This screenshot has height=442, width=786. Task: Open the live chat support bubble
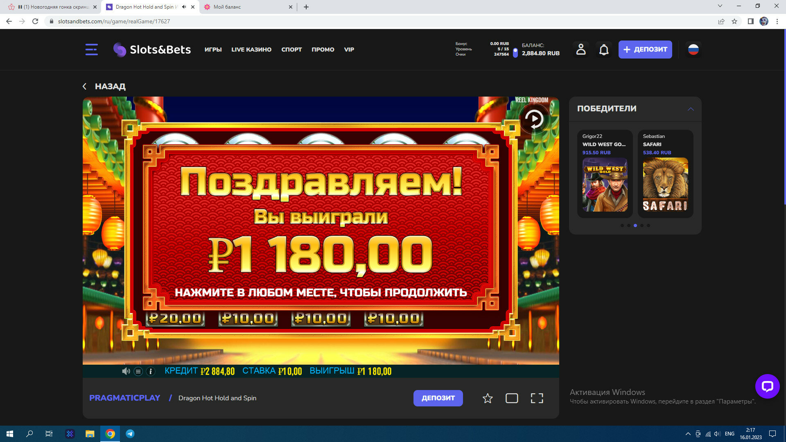767,386
